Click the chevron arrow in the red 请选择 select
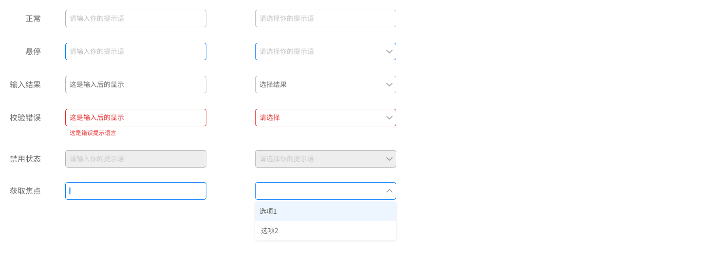This screenshot has height=255, width=701. [389, 118]
